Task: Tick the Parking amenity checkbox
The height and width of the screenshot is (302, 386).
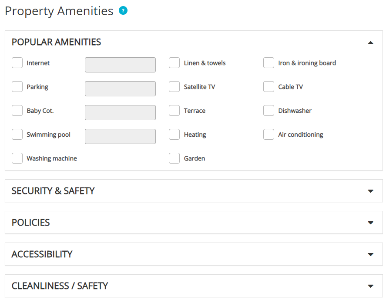Action: click(17, 87)
